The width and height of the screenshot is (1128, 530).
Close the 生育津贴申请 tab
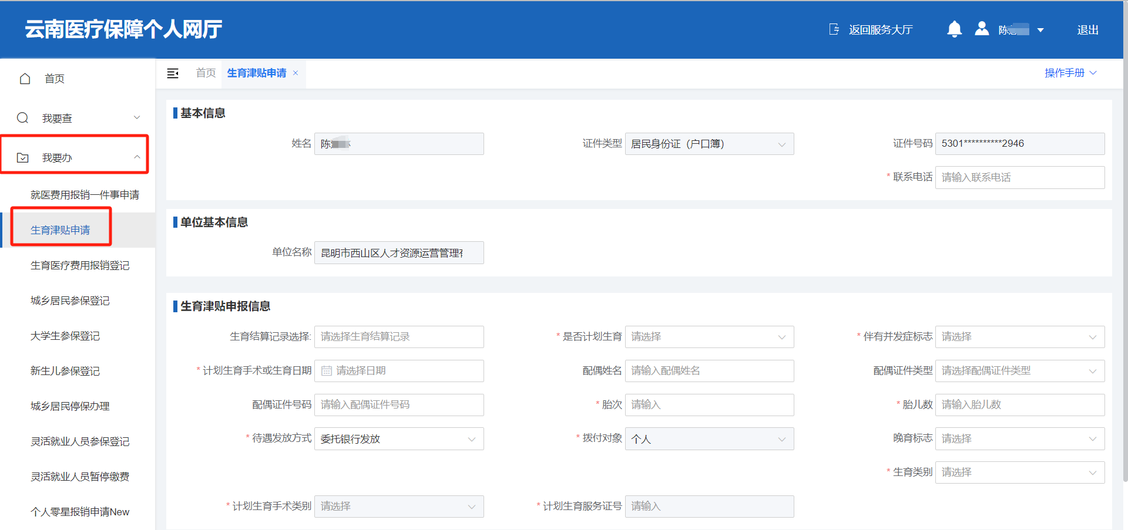(296, 73)
